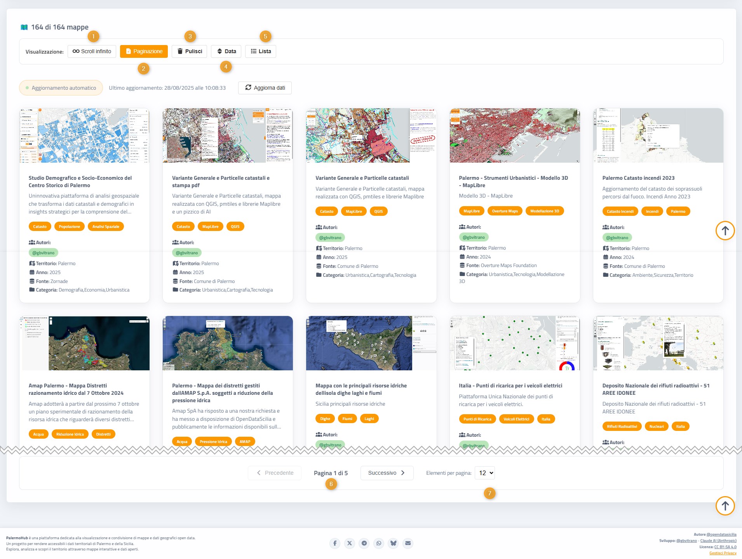The image size is (742, 559).
Task: Open the CC BY-SA 4.0 license link
Action: (725, 547)
